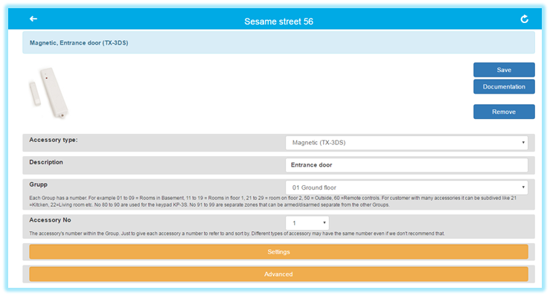The width and height of the screenshot is (550, 296).
Task: Click the 'Description' label
Action: coord(46,162)
